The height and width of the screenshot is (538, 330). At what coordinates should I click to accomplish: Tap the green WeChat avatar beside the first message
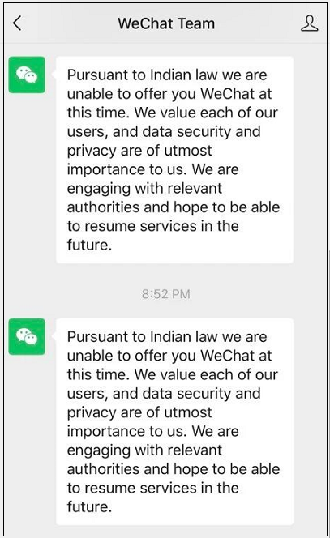click(27, 75)
